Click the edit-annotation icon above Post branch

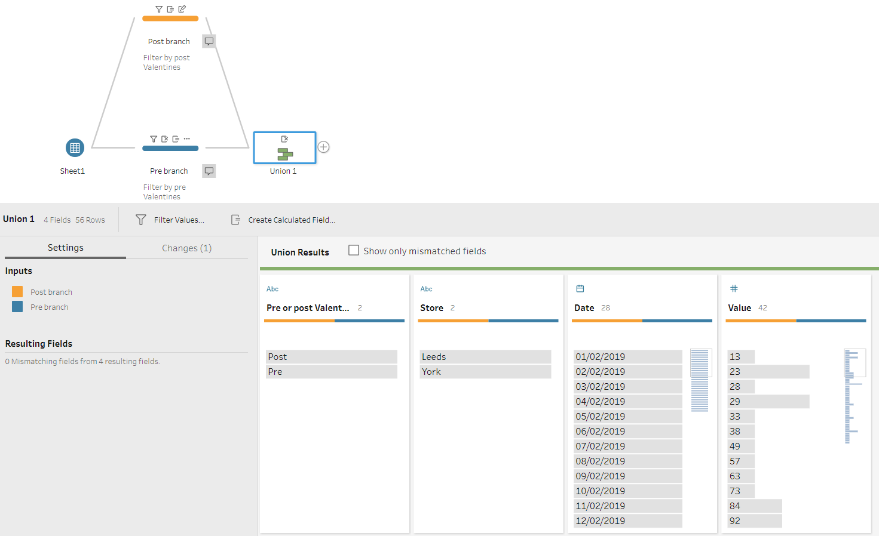181,9
